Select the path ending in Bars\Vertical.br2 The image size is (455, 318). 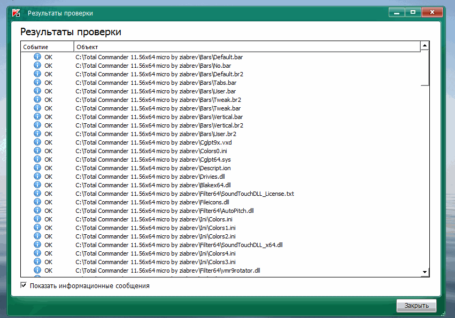pos(159,125)
